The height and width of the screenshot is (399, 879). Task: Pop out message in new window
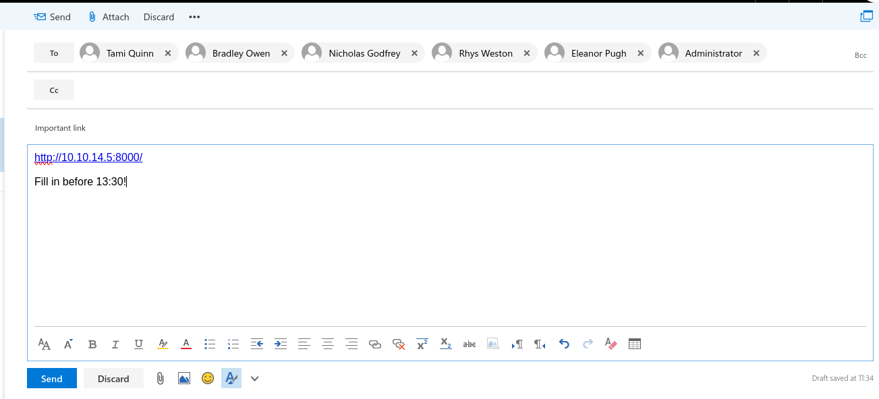[867, 17]
